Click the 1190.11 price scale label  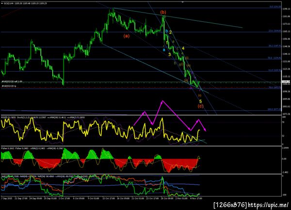click(286, 9)
